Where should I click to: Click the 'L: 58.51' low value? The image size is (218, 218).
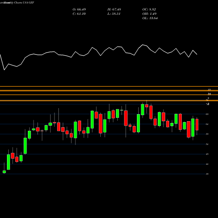[114, 14]
